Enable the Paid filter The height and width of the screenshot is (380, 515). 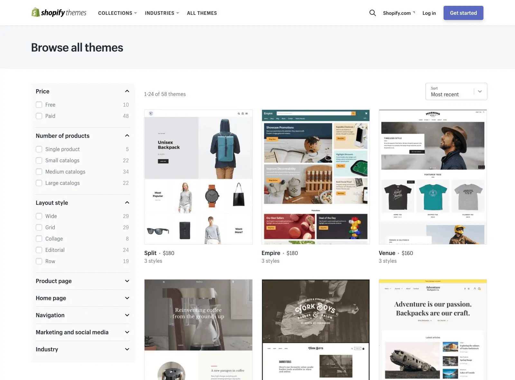point(39,116)
